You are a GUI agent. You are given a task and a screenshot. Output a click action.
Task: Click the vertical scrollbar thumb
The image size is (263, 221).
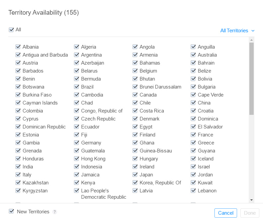251,78
